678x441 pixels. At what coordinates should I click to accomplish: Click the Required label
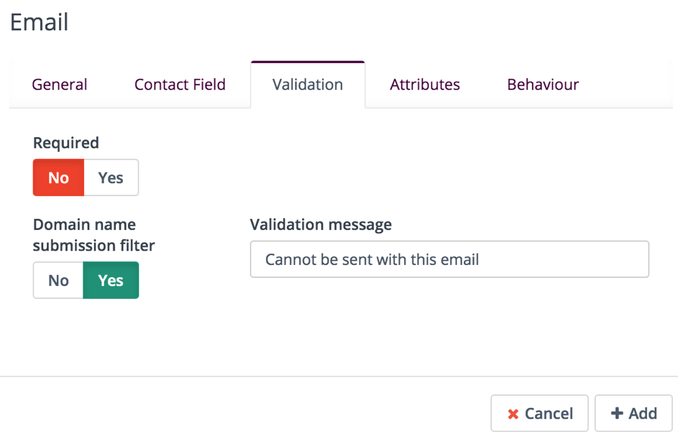coord(66,143)
